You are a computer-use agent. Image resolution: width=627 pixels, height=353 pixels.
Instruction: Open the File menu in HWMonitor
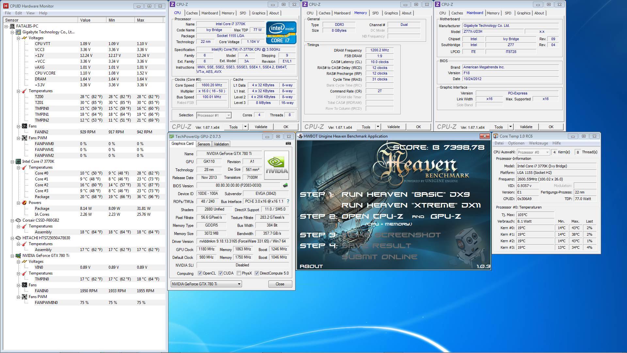point(8,13)
